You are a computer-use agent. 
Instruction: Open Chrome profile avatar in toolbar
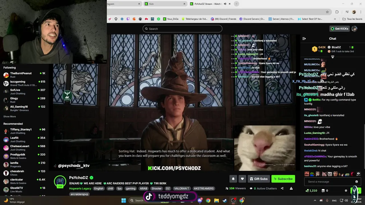point(354,12)
